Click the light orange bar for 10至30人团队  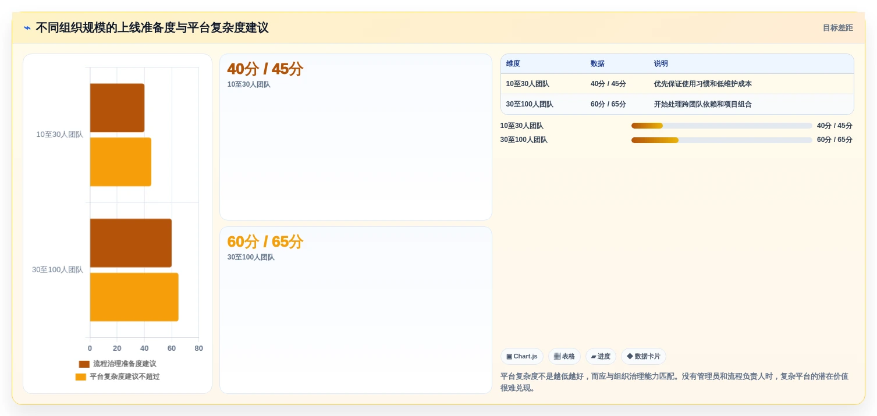120,162
